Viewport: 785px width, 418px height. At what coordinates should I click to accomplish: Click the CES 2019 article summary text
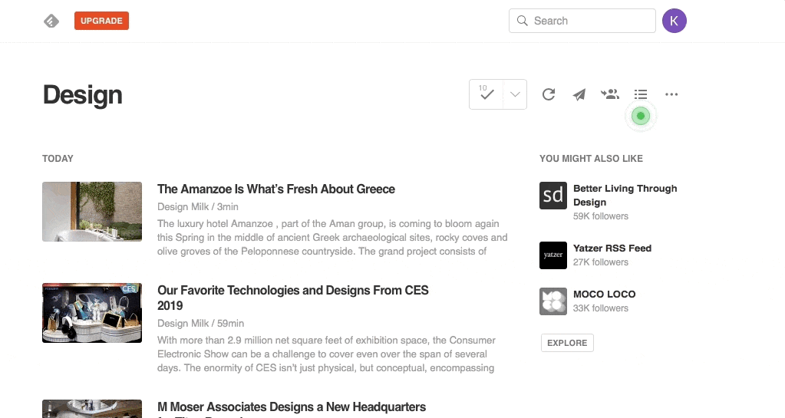(326, 354)
